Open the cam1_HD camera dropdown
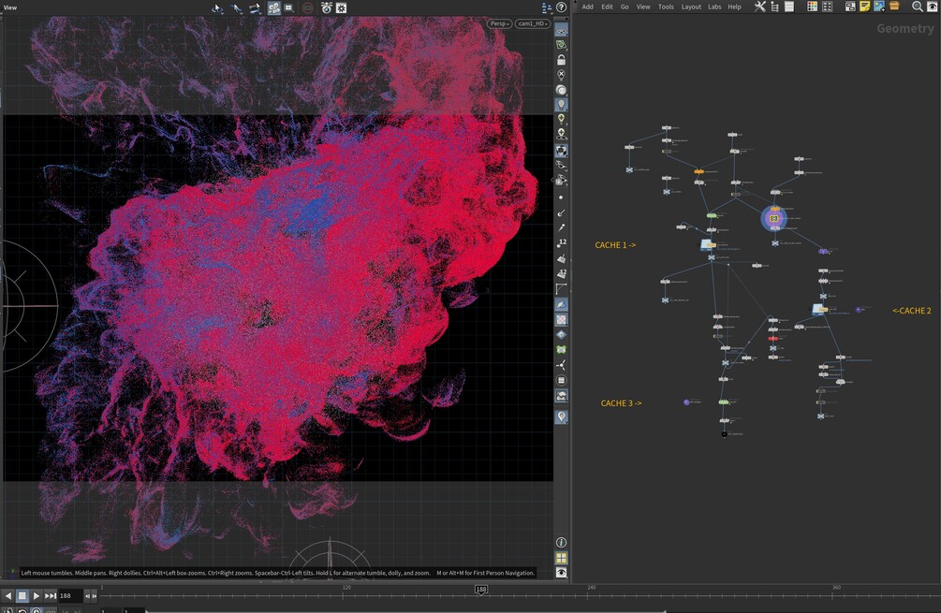The height and width of the screenshot is (613, 941). [x=533, y=23]
